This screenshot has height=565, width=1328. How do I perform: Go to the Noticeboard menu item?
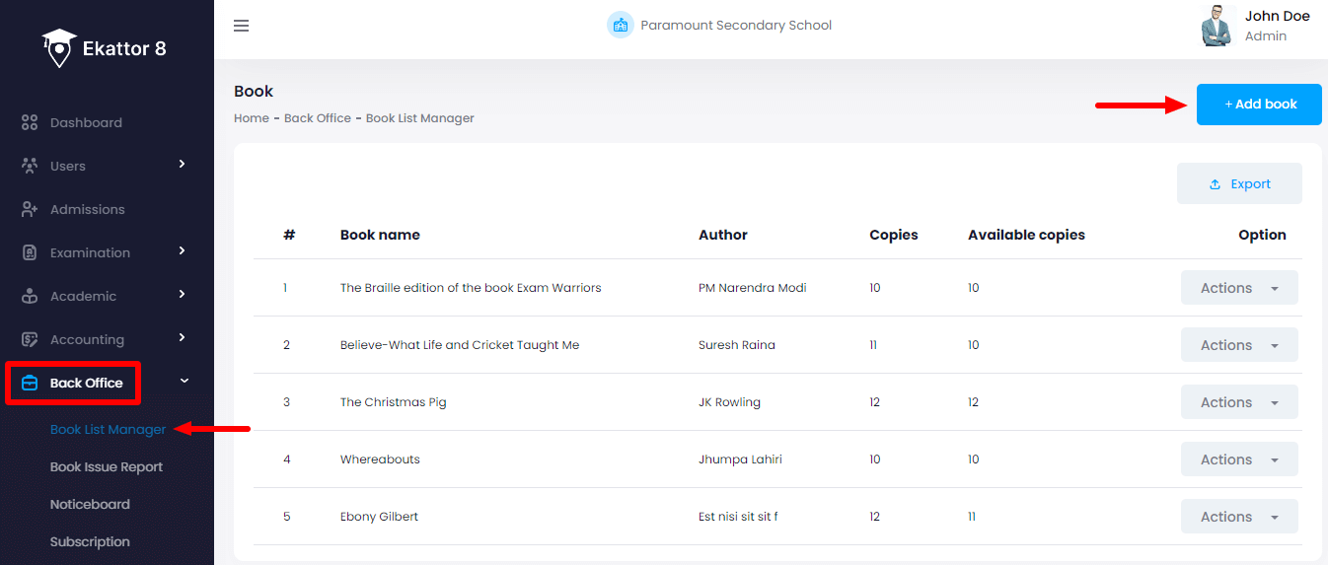pos(90,505)
